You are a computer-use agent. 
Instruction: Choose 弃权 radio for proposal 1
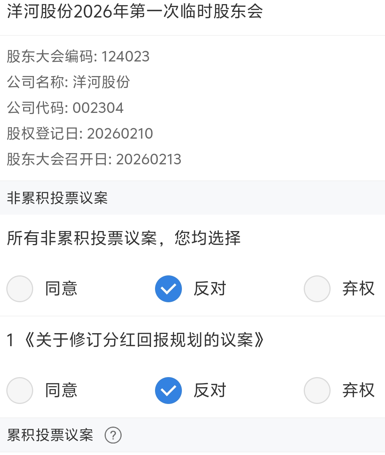317,391
